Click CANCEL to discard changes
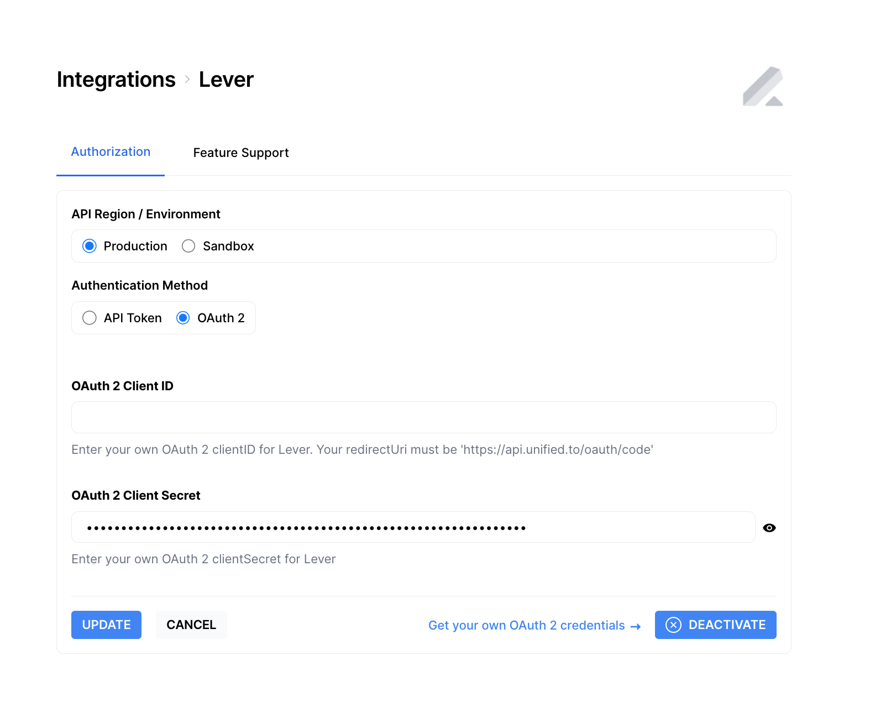 (191, 625)
